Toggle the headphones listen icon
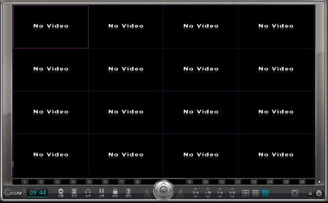The image size is (328, 203). point(88,192)
